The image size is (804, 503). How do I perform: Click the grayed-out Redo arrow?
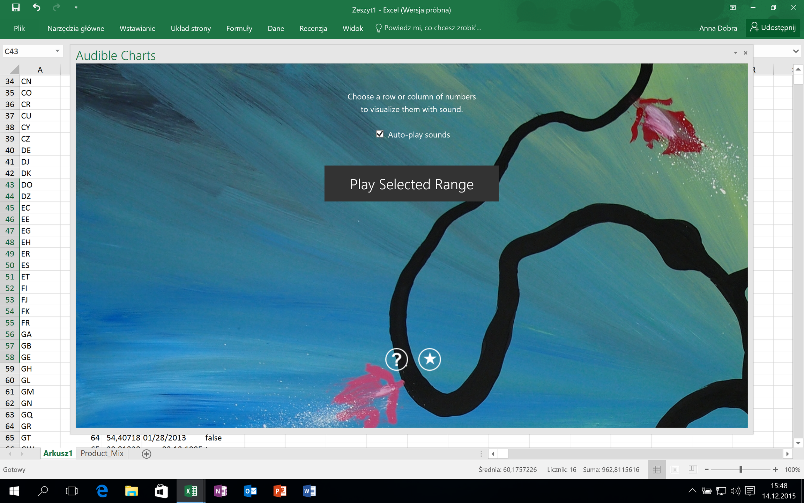tap(56, 7)
